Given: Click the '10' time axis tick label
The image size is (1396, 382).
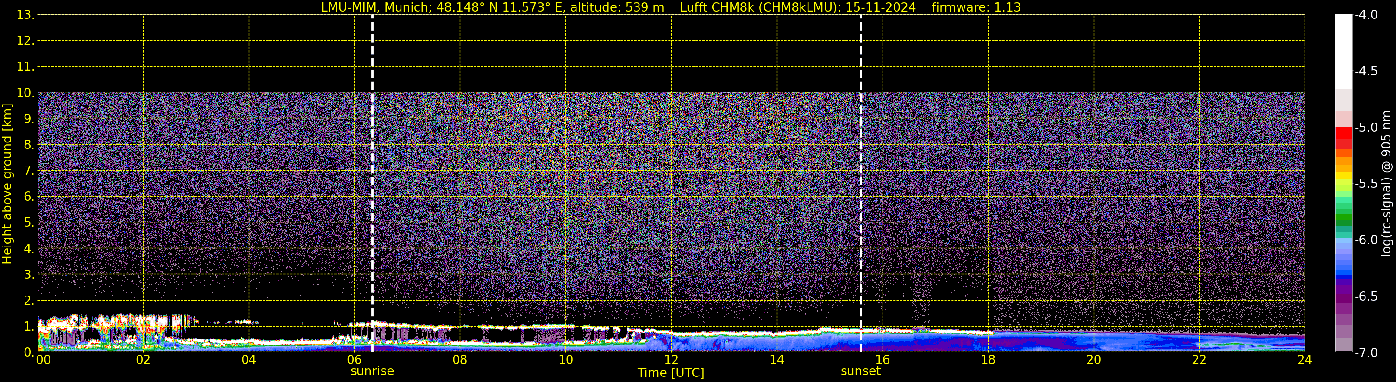Looking at the screenshot, I should [x=566, y=360].
